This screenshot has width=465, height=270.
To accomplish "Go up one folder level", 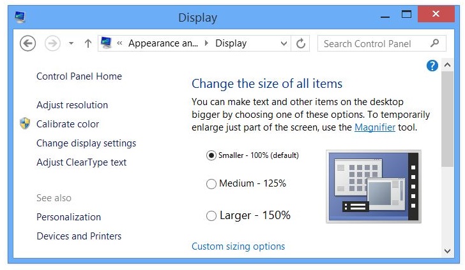I will coord(88,43).
